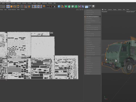The height and width of the screenshot is (102, 136).
Task: Click UV editor pan view icon
Action: 81,10
